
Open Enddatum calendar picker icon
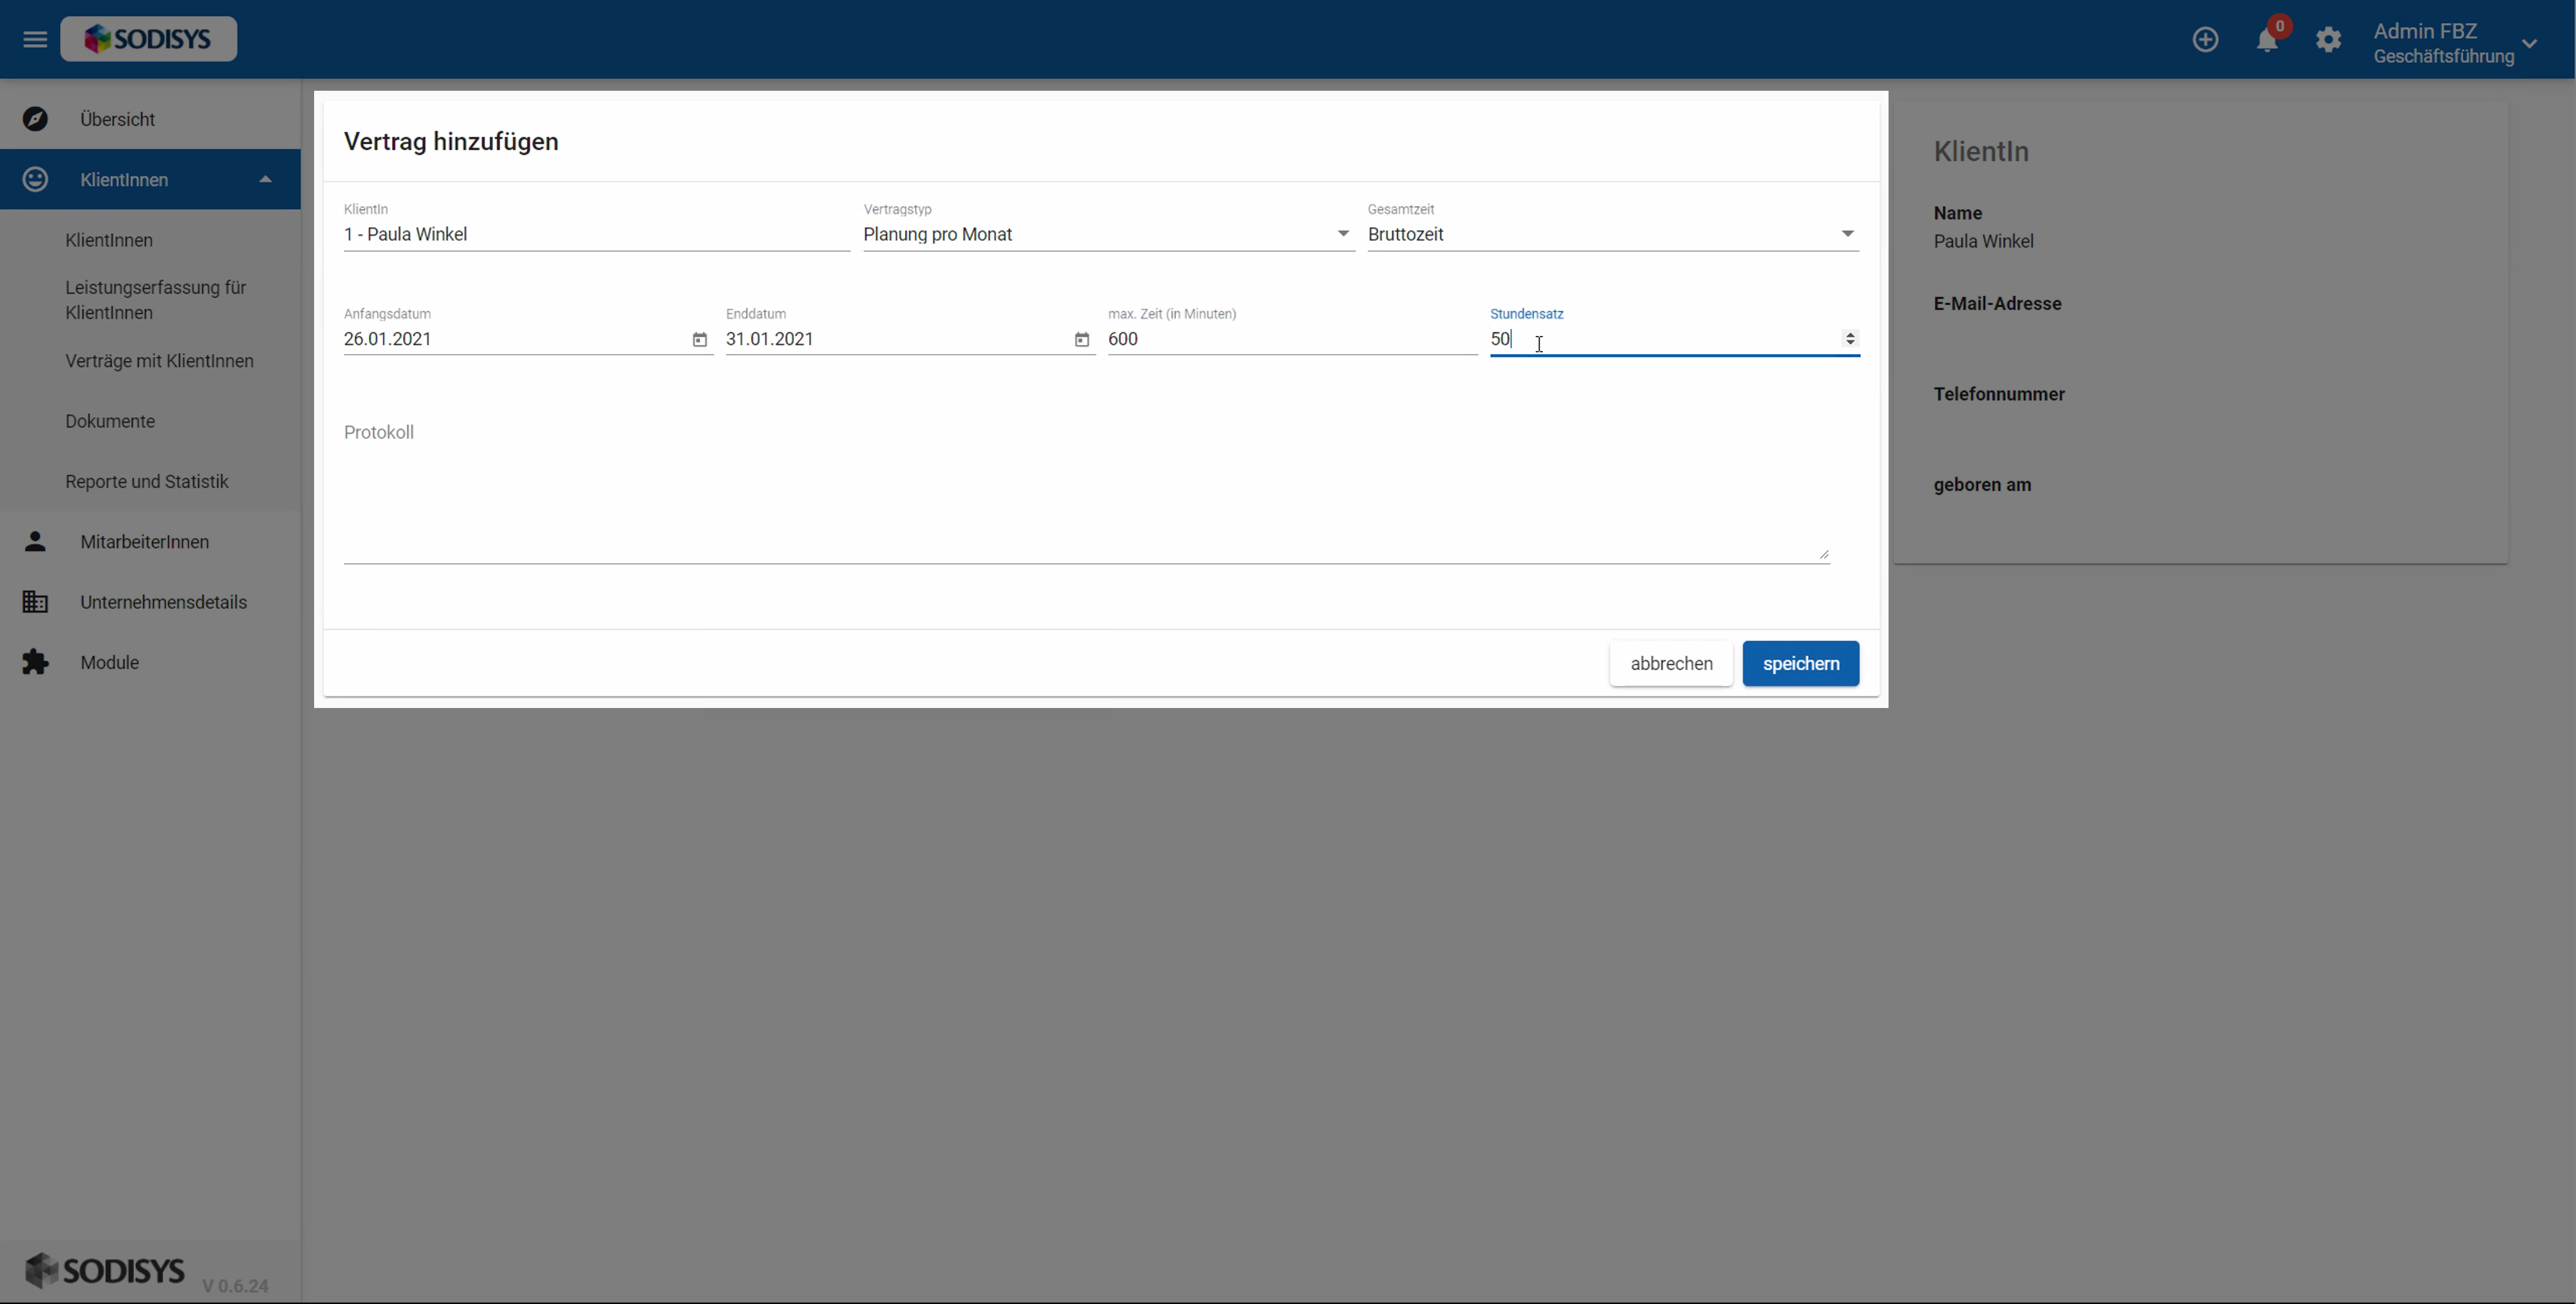click(1081, 340)
